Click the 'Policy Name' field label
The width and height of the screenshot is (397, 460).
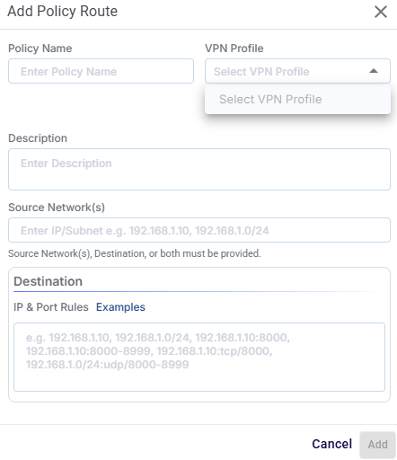pyautogui.click(x=40, y=49)
